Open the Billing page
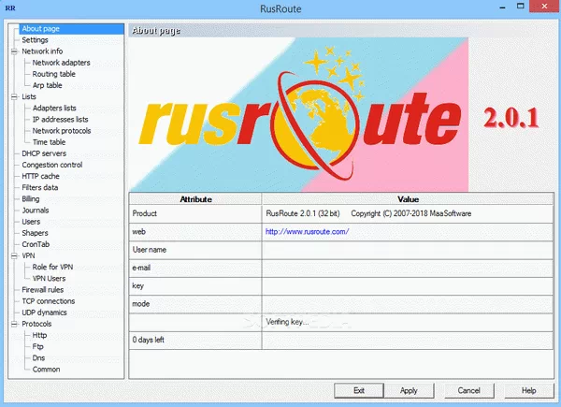Image resolution: width=561 pixels, height=407 pixels. (x=31, y=199)
